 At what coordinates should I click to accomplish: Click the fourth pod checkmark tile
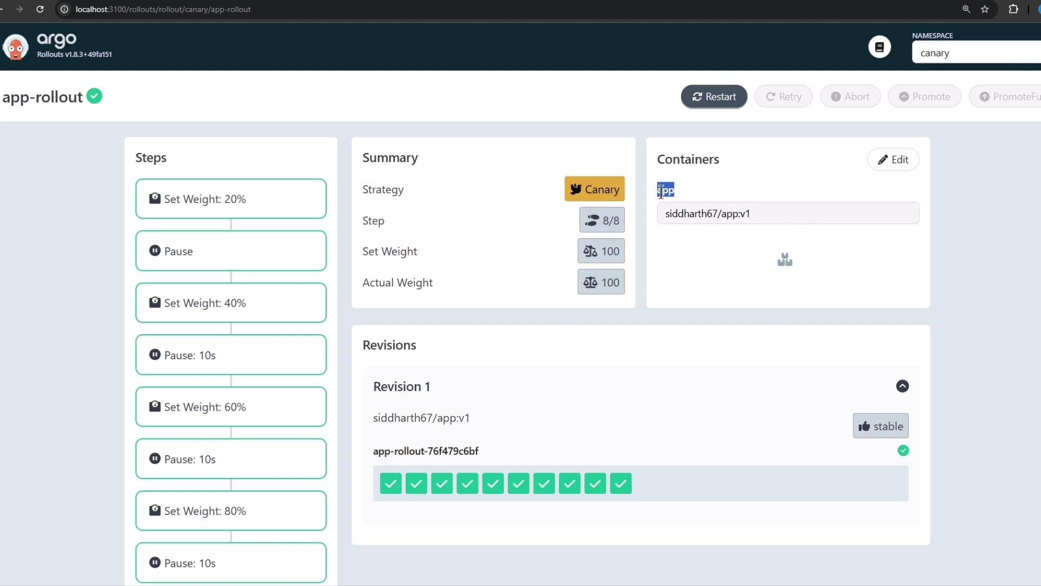tap(467, 483)
